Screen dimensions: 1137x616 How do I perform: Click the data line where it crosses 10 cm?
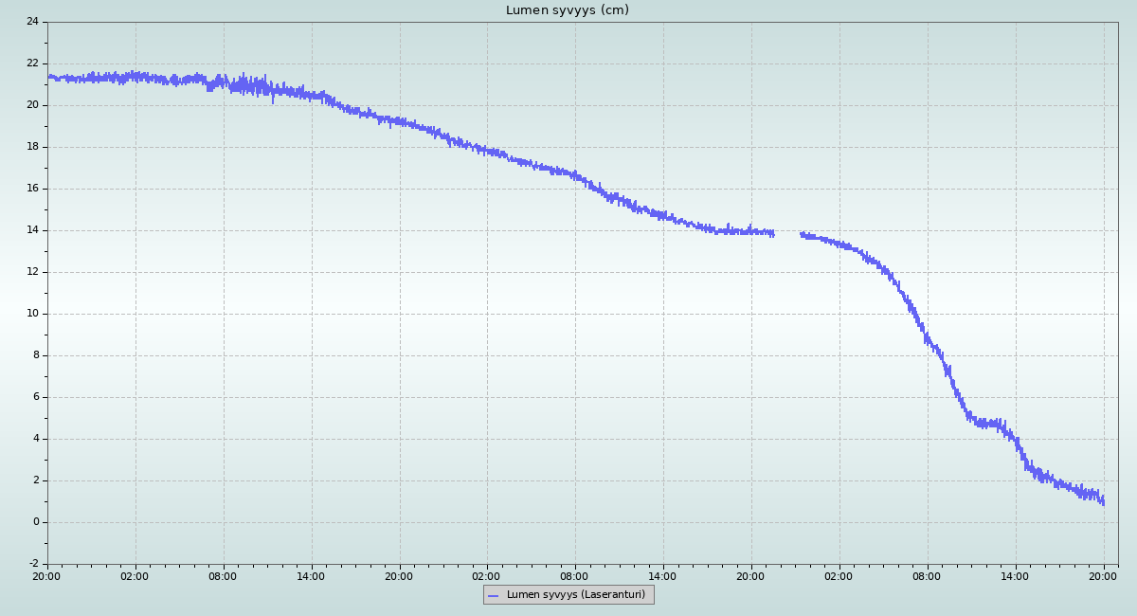click(912, 313)
